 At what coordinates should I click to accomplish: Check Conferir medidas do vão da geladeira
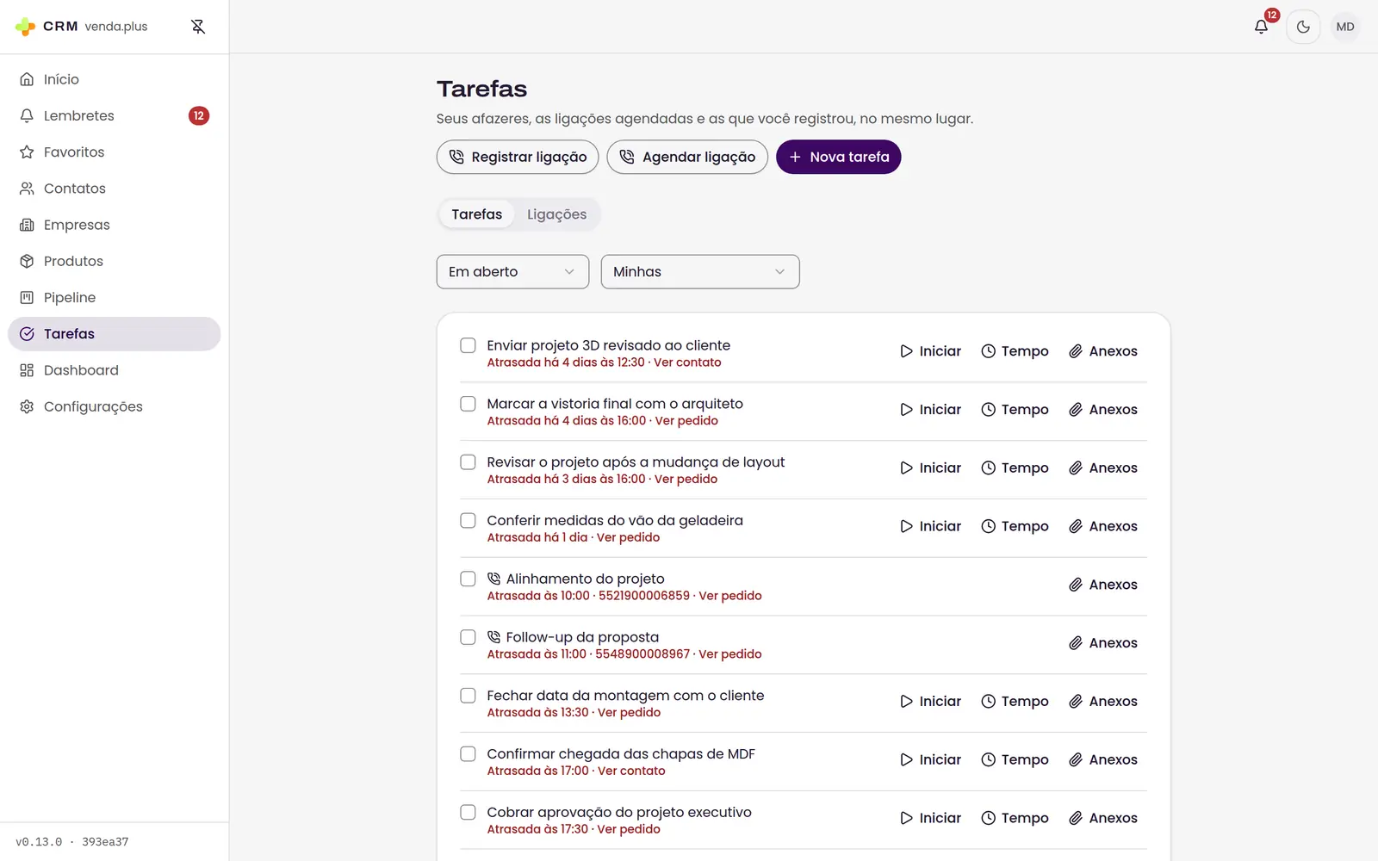[x=468, y=521]
